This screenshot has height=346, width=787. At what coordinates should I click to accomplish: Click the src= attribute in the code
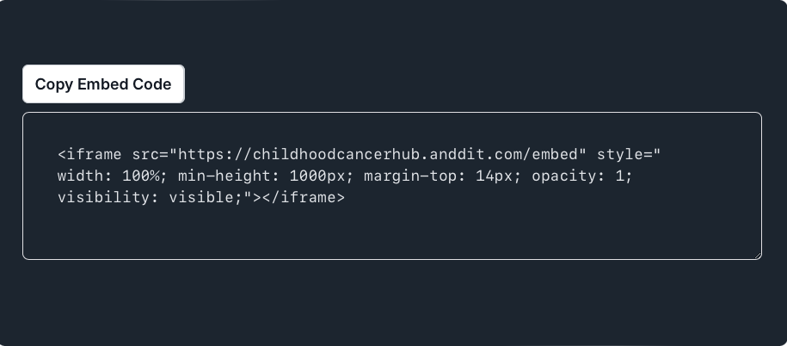click(151, 154)
